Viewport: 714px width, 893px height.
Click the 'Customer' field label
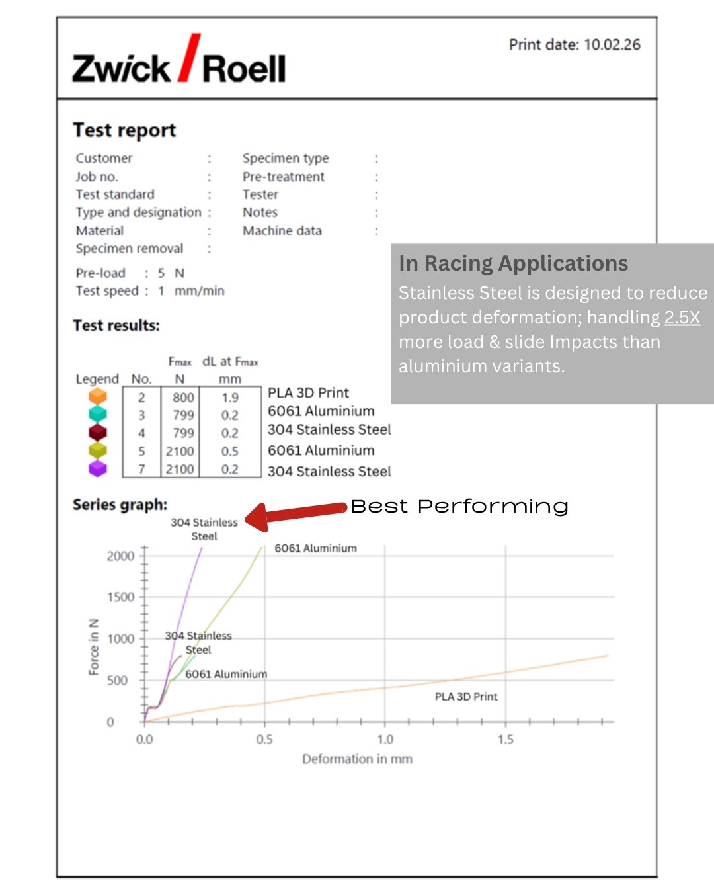[x=104, y=158]
